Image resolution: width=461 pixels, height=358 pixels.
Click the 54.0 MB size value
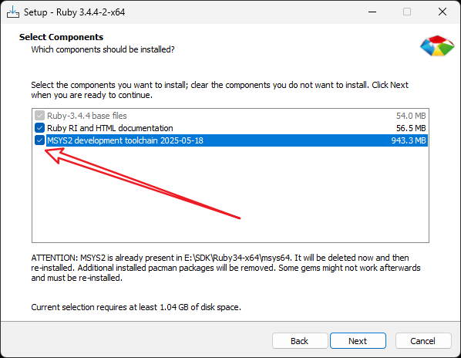(x=411, y=116)
